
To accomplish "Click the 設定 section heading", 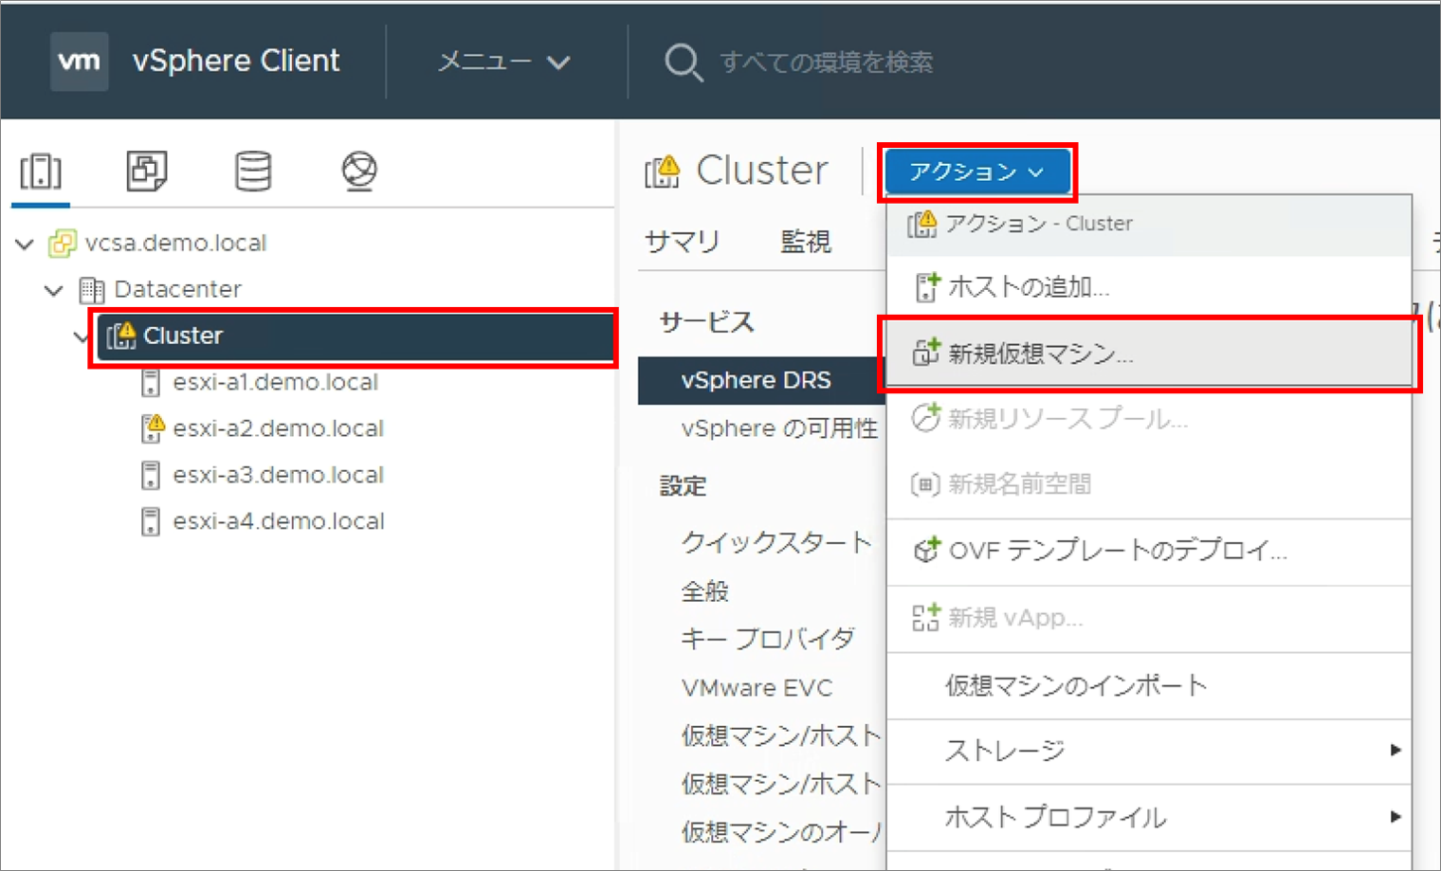I will point(683,486).
